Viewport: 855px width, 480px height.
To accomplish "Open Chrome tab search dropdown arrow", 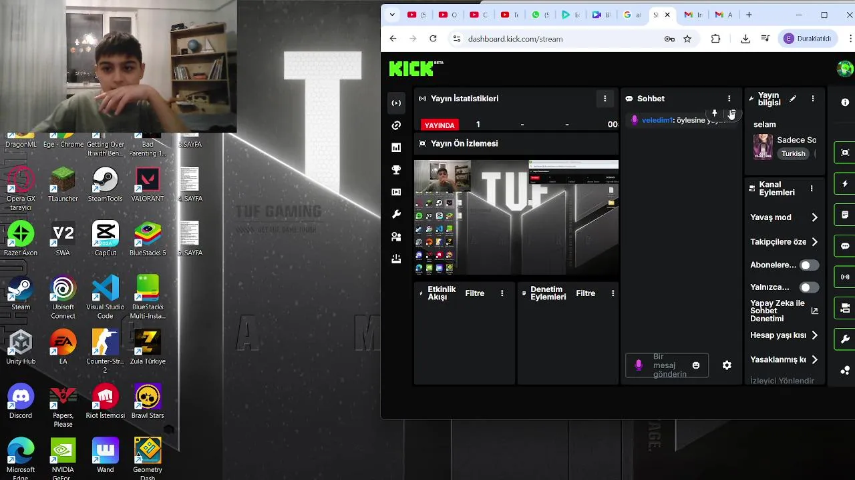I will coord(392,15).
